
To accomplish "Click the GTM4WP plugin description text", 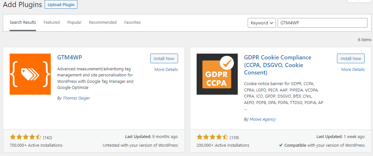I will pyautogui.click(x=95, y=78).
